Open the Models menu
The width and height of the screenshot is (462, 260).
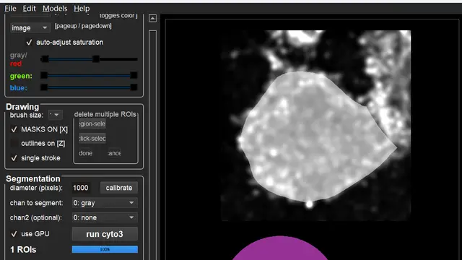(55, 9)
